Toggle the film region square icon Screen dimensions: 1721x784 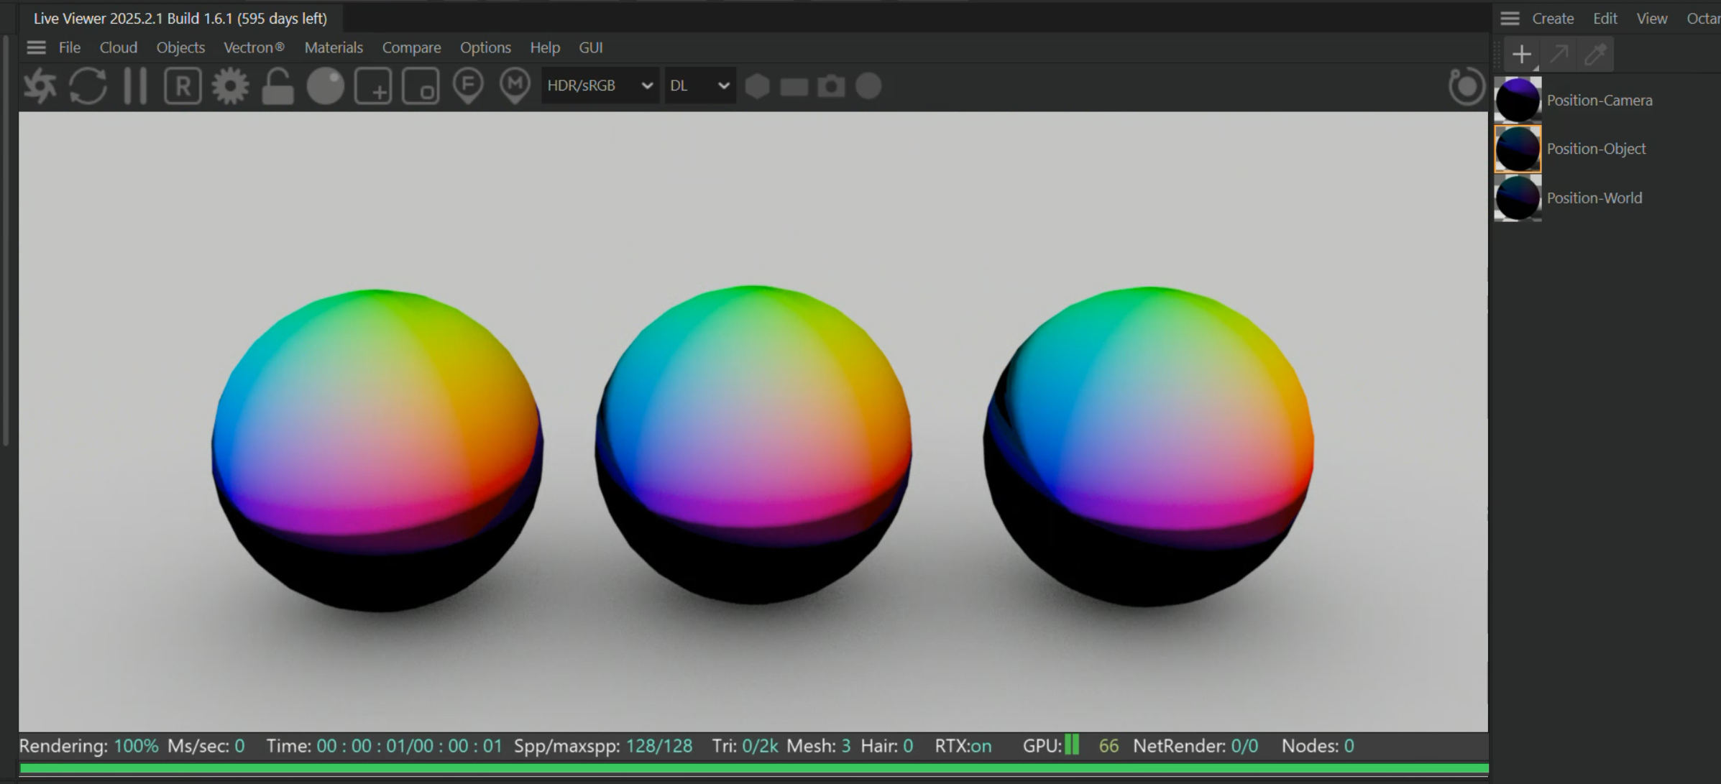click(421, 86)
